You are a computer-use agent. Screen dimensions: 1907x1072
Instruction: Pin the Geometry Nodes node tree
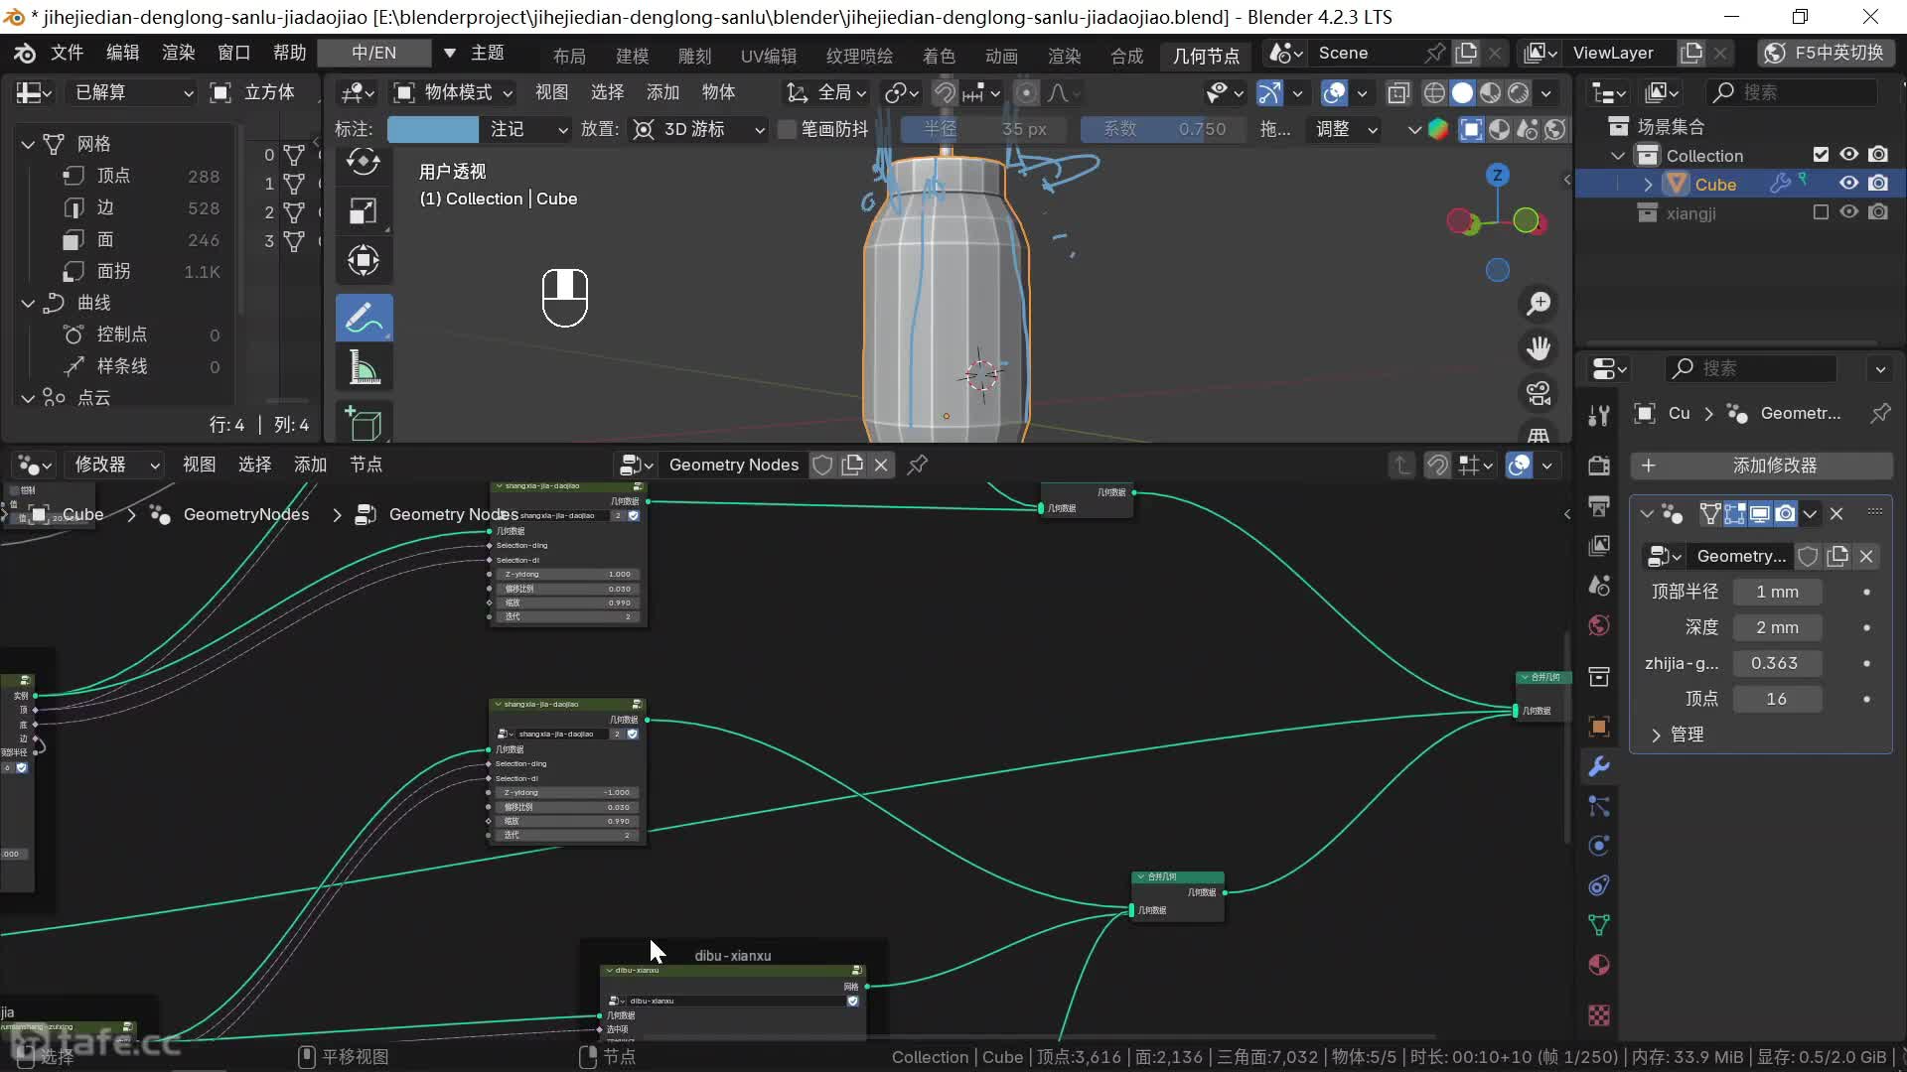(x=918, y=465)
